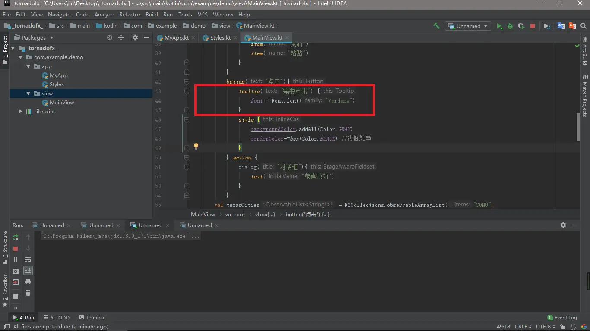This screenshot has height=331, width=590.
Task: Open Project Structure icon in toolbar
Action: click(x=547, y=26)
